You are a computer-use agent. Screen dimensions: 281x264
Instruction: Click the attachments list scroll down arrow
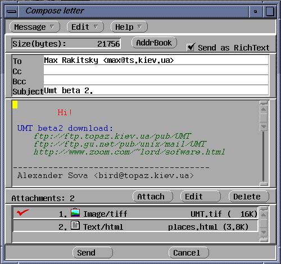(264, 233)
